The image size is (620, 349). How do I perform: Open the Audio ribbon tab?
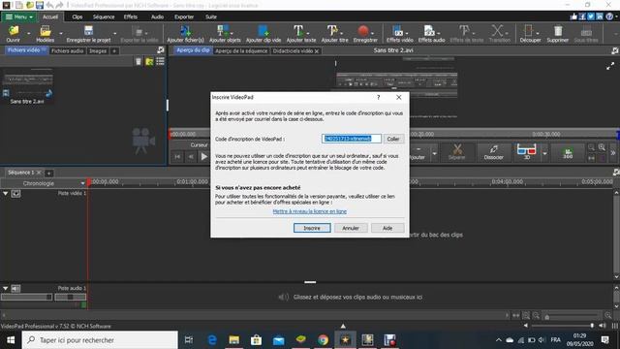[157, 17]
